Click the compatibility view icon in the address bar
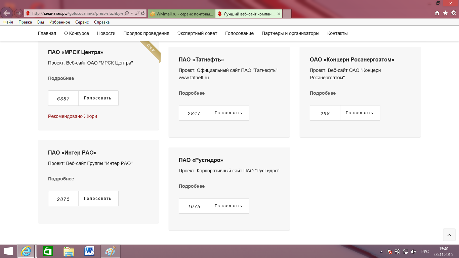Image resolution: width=459 pixels, height=258 pixels. 137,13
